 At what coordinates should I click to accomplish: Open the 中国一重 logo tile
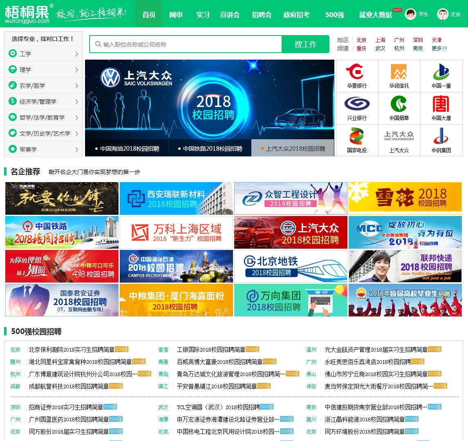441,76
